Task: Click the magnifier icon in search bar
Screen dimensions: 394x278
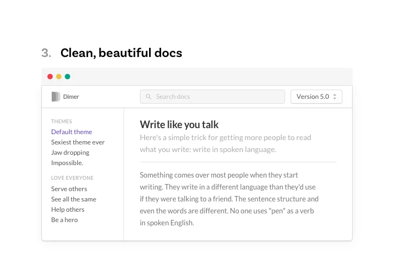Action: pos(149,97)
